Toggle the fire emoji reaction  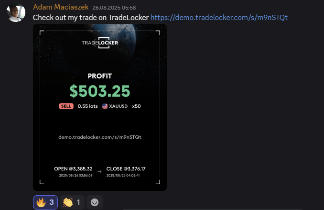[45, 202]
